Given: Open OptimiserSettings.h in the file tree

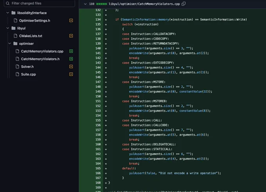Looking at the screenshot, I should (x=34, y=20).
